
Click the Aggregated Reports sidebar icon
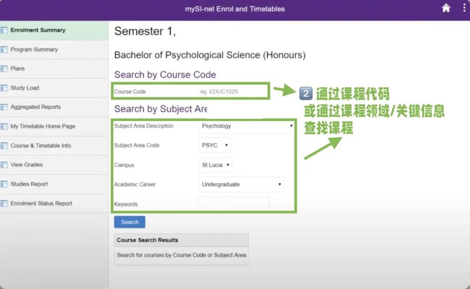(x=4, y=107)
